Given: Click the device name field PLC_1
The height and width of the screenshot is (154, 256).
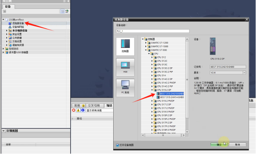Looking at the screenshot, I should 153,31.
